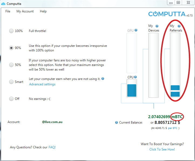
Task: Click the @live.com.au account email
Action: (52, 122)
